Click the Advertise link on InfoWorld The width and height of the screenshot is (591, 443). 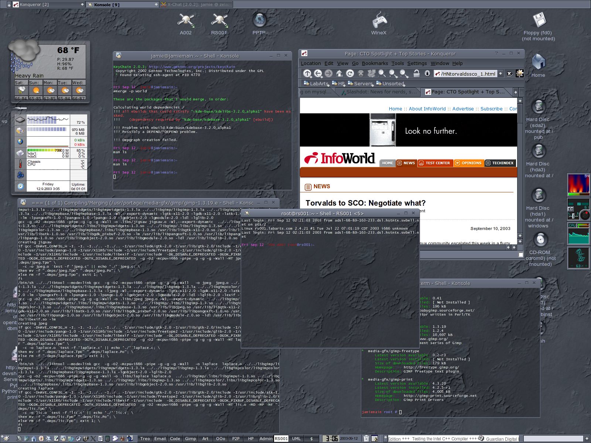coord(463,109)
